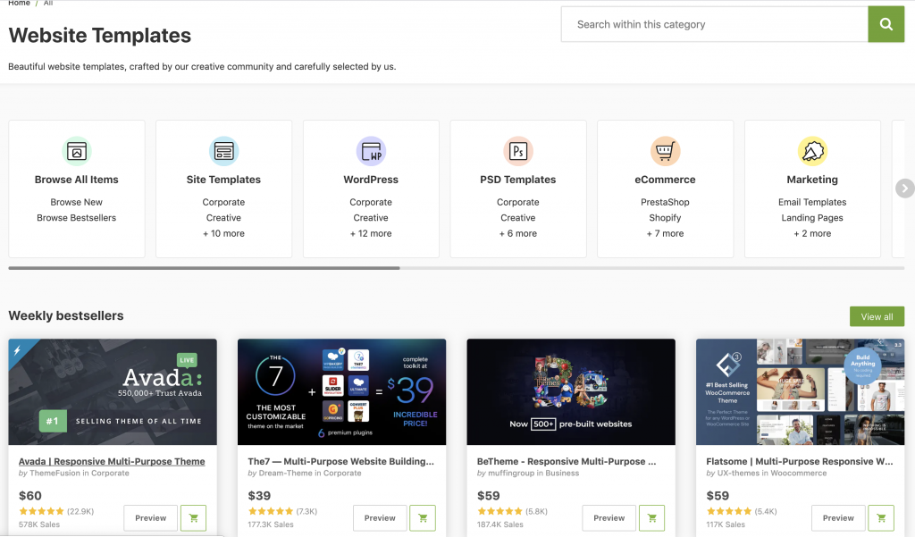Click View all weekly bestsellers button
This screenshot has width=915, height=537.
(877, 316)
